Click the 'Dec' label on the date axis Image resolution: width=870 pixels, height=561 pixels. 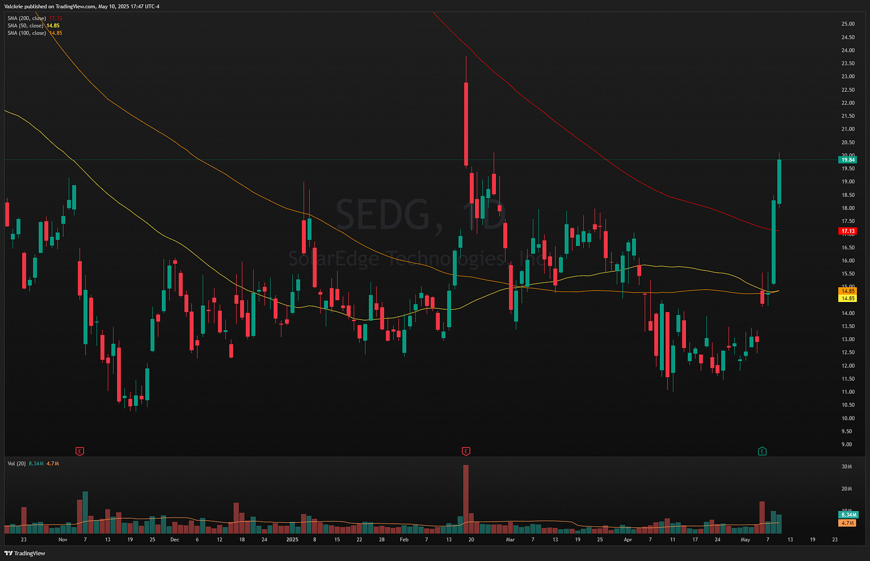click(x=174, y=540)
